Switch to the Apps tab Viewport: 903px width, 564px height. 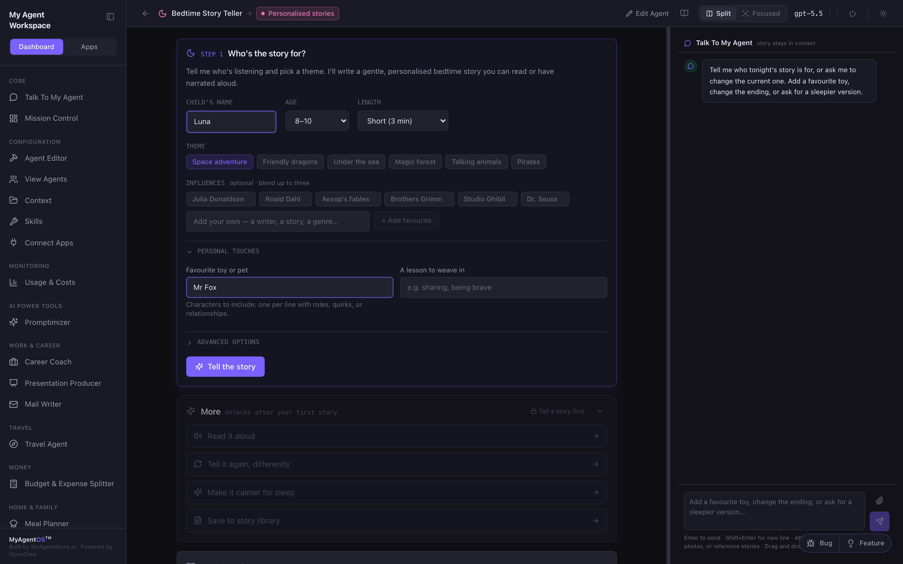89,47
